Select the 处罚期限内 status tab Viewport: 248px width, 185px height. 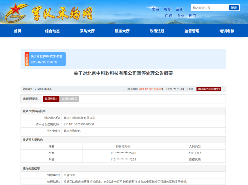point(51,99)
